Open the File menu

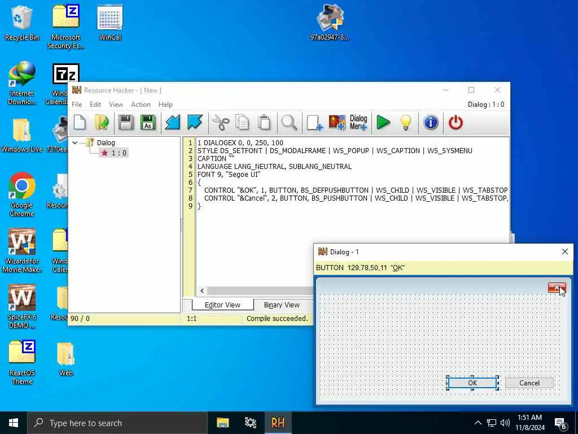(x=77, y=105)
